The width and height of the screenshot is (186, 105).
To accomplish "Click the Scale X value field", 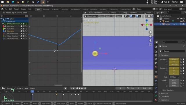I will tap(174, 80).
